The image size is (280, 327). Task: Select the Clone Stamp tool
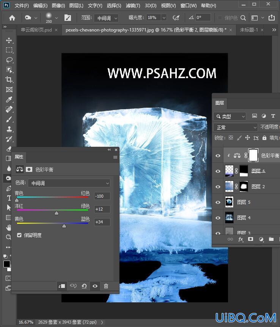pyautogui.click(x=9, y=129)
